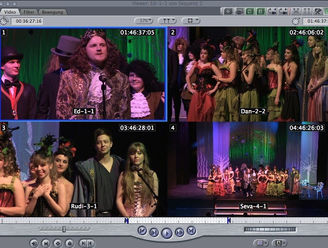Click the Add Motion Keyframe button
The height and width of the screenshot is (248, 328).
tap(58, 243)
